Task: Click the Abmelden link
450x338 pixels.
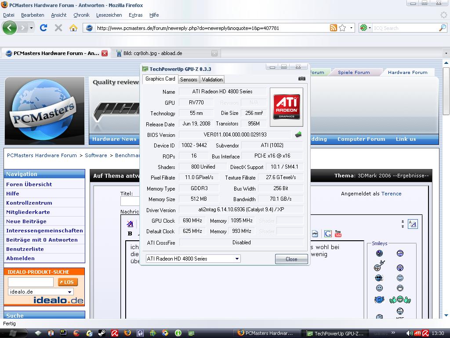Action: pos(20,258)
